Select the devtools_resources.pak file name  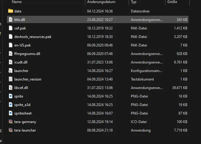(x=33, y=37)
